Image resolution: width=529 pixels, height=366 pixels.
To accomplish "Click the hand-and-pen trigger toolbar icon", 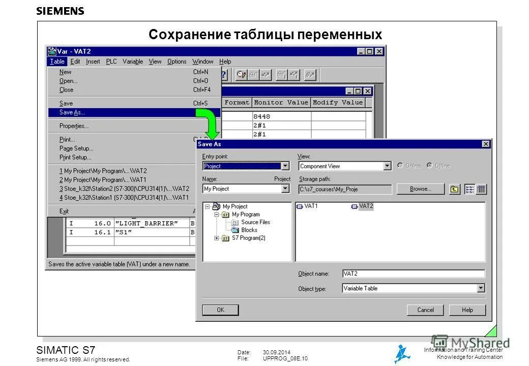I will [x=241, y=75].
